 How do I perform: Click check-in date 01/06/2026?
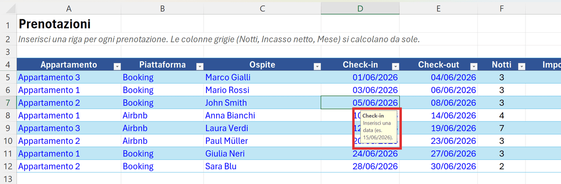[x=360, y=77]
